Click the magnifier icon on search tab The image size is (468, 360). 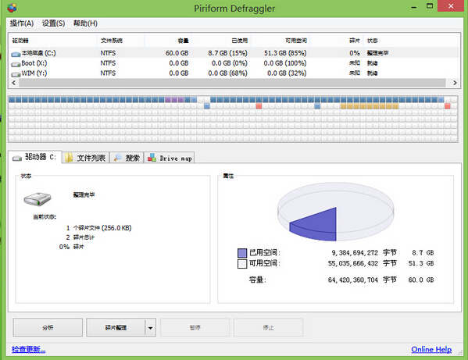[x=118, y=157]
